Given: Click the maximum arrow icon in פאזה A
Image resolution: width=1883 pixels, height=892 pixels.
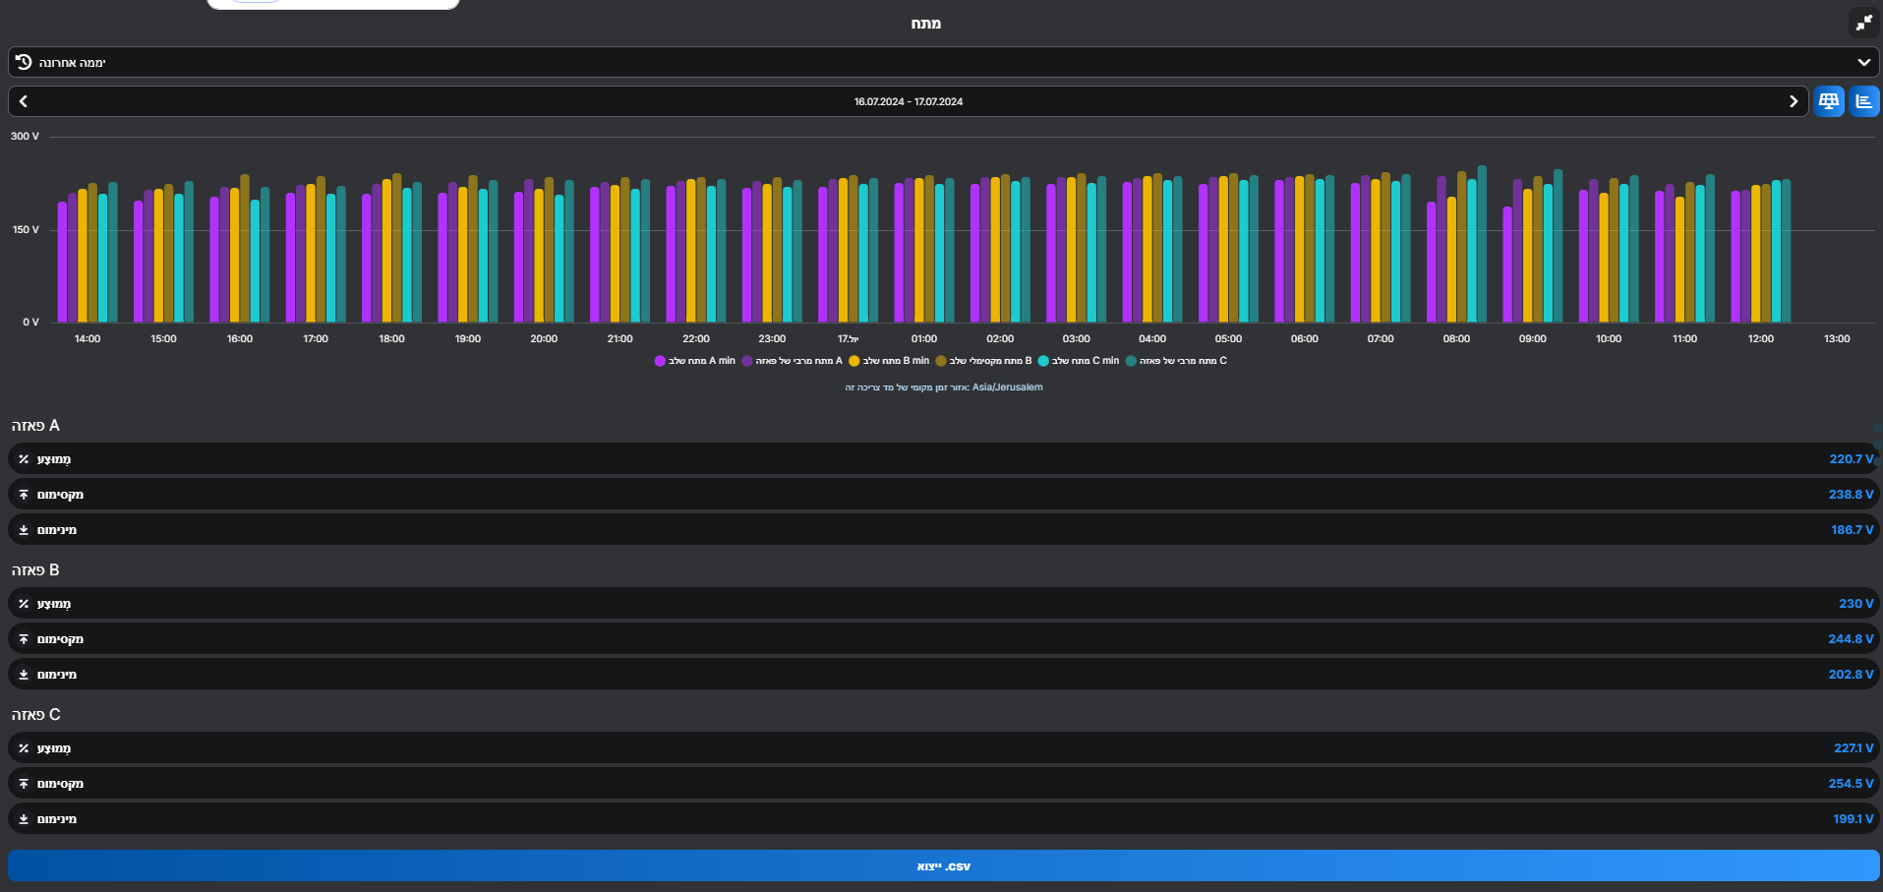Looking at the screenshot, I should [24, 495].
